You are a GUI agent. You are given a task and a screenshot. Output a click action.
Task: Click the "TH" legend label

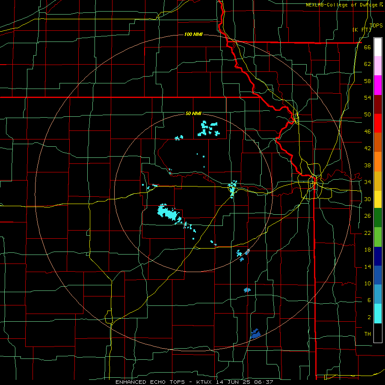coord(367,334)
